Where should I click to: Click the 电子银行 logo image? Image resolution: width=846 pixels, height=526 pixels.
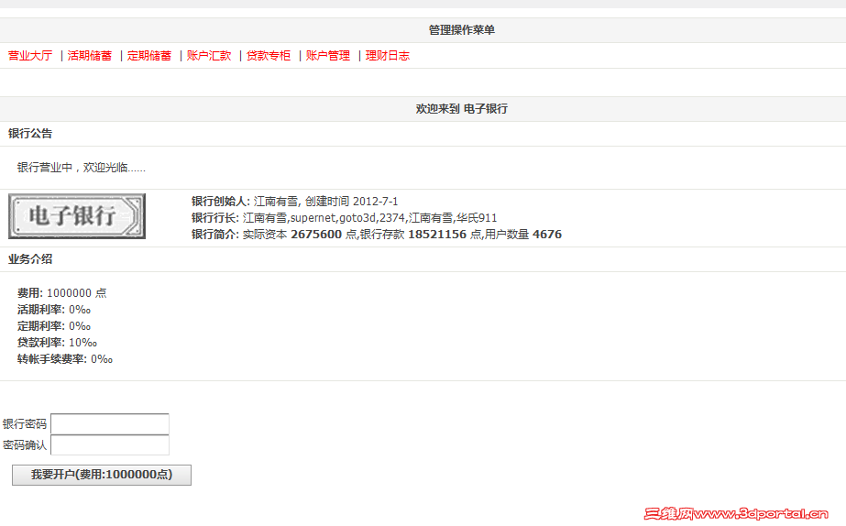pyautogui.click(x=77, y=216)
